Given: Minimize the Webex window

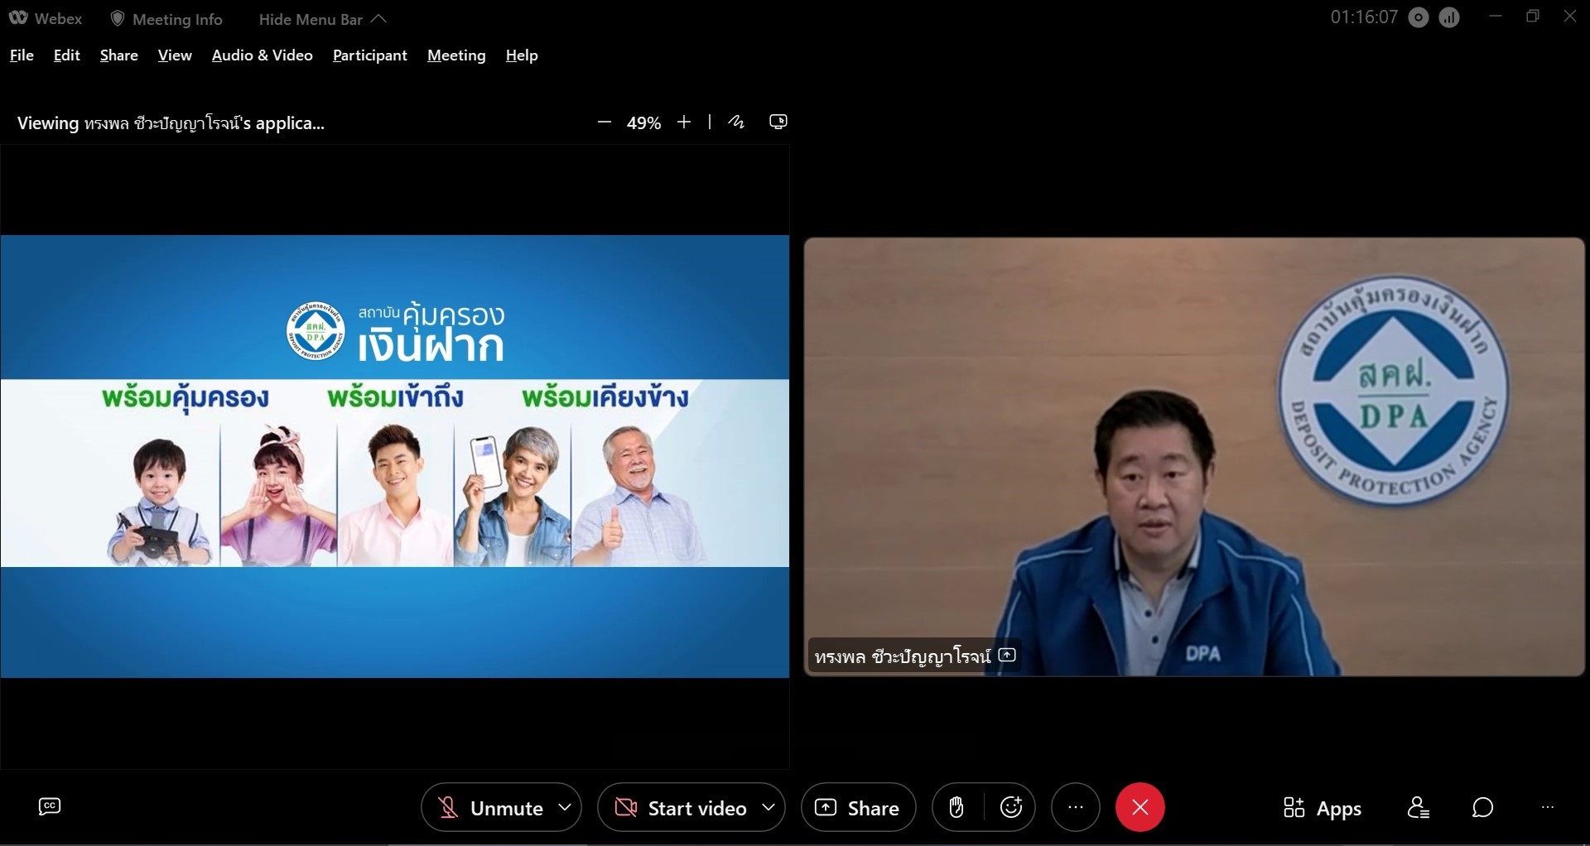Looking at the screenshot, I should [1496, 17].
